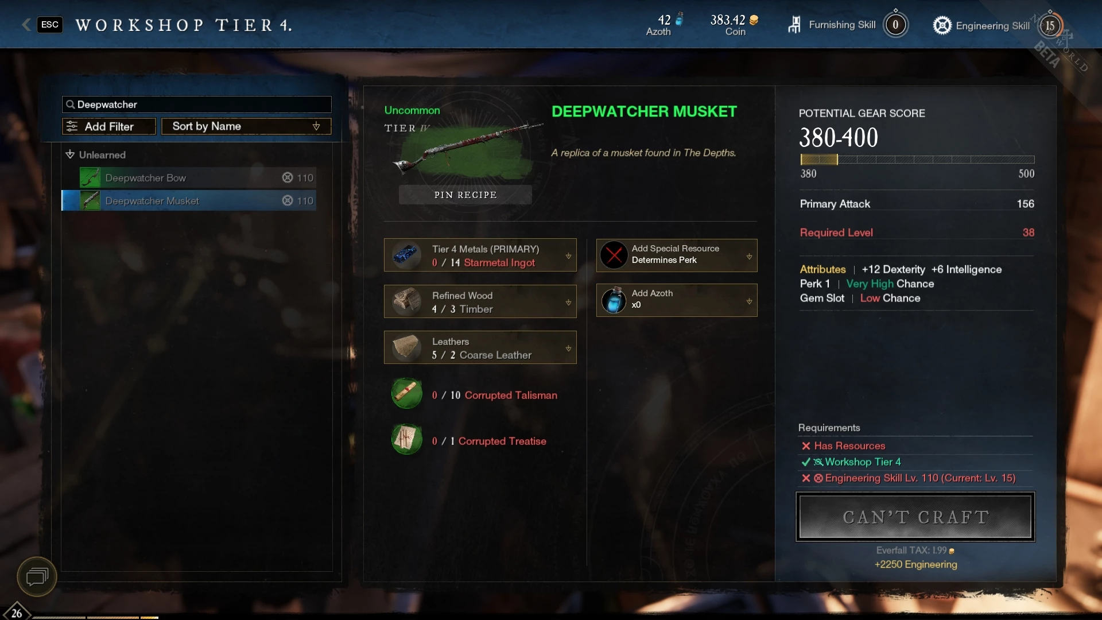Expand the Add Special Resource dropdown
The width and height of the screenshot is (1102, 620).
pyautogui.click(x=749, y=257)
